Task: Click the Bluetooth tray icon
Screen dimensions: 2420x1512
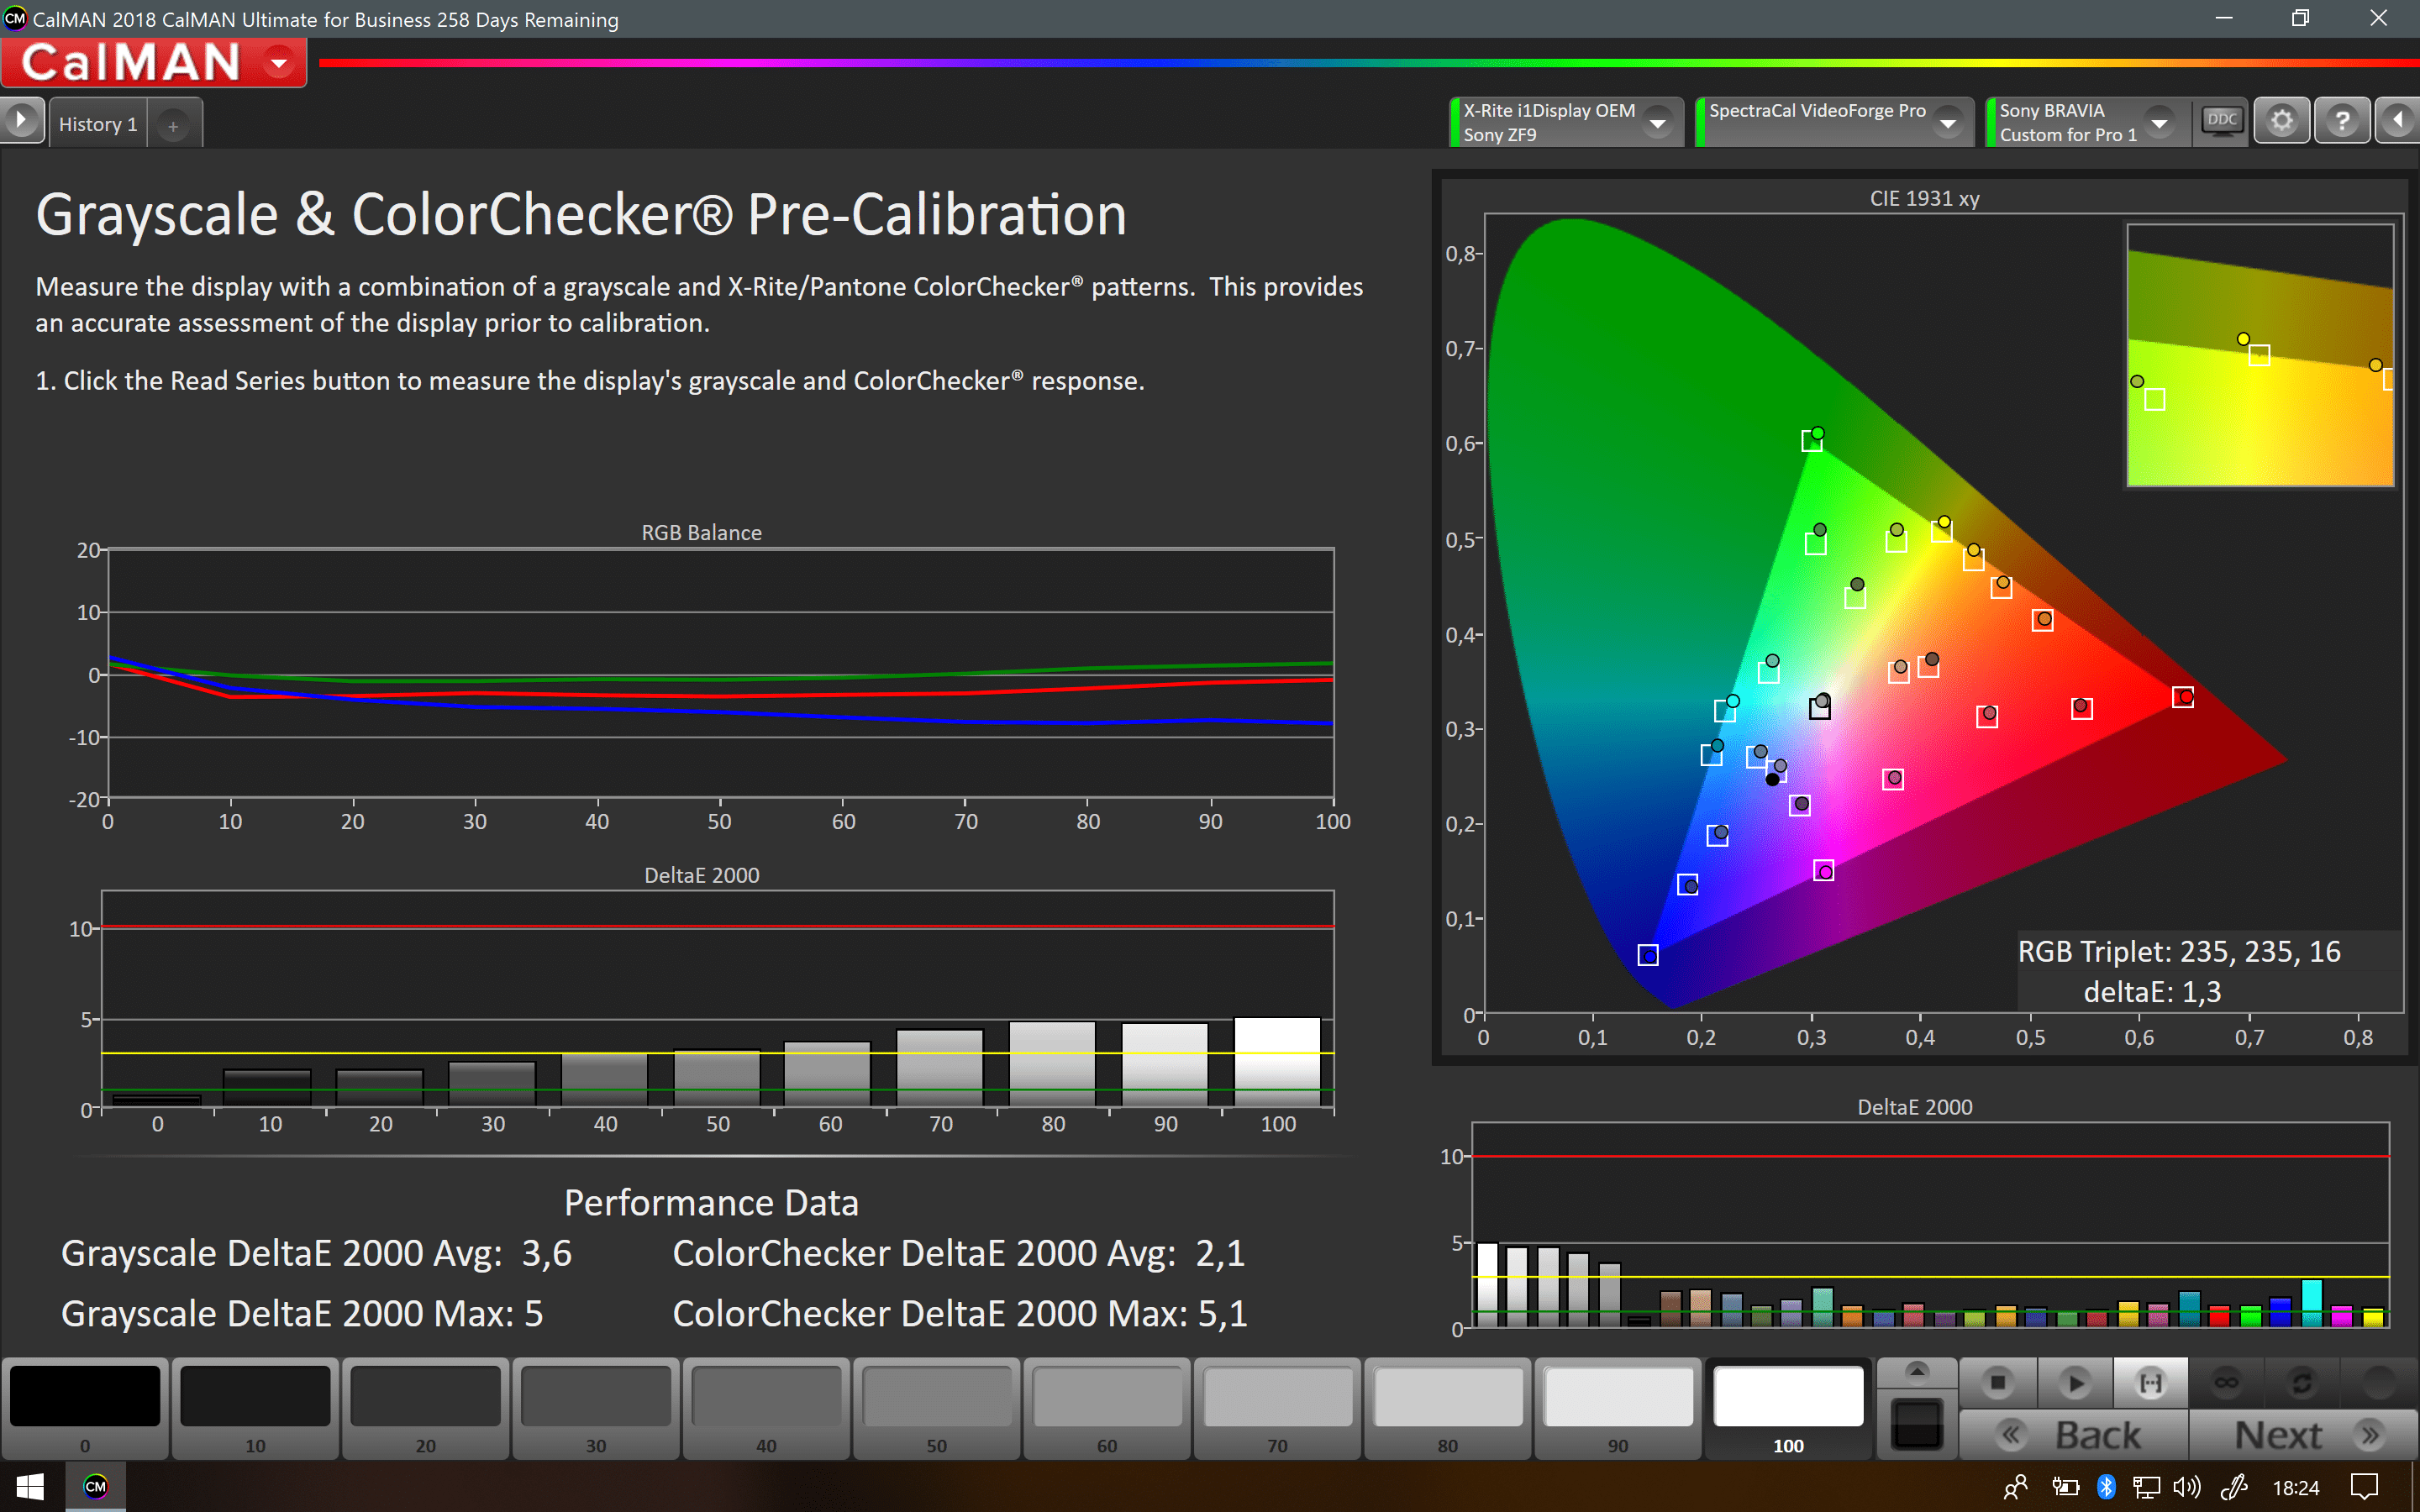Action: [2106, 1487]
